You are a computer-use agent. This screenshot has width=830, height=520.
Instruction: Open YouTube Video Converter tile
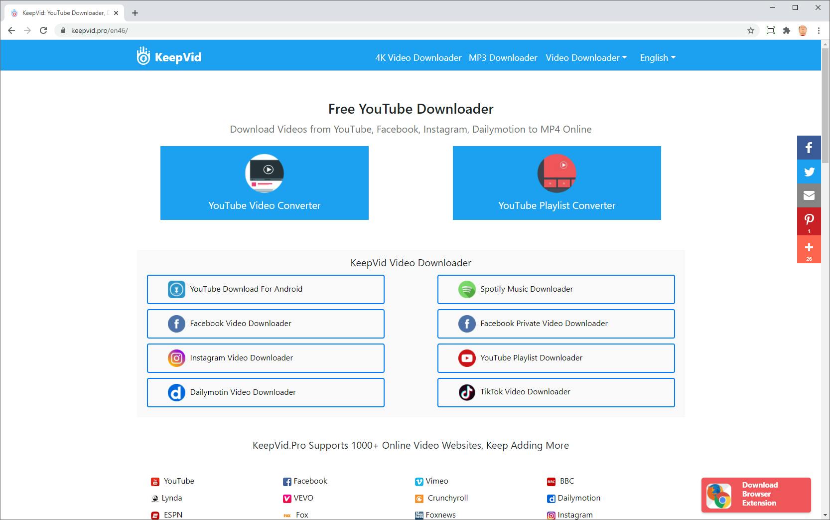pyautogui.click(x=265, y=183)
